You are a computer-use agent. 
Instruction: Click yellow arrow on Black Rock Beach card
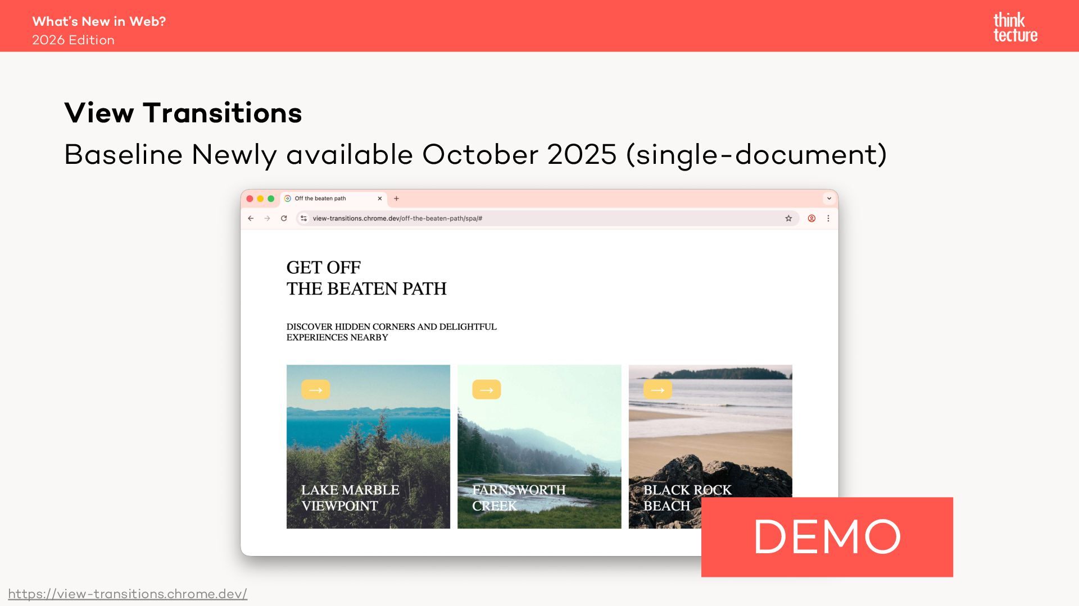point(658,389)
